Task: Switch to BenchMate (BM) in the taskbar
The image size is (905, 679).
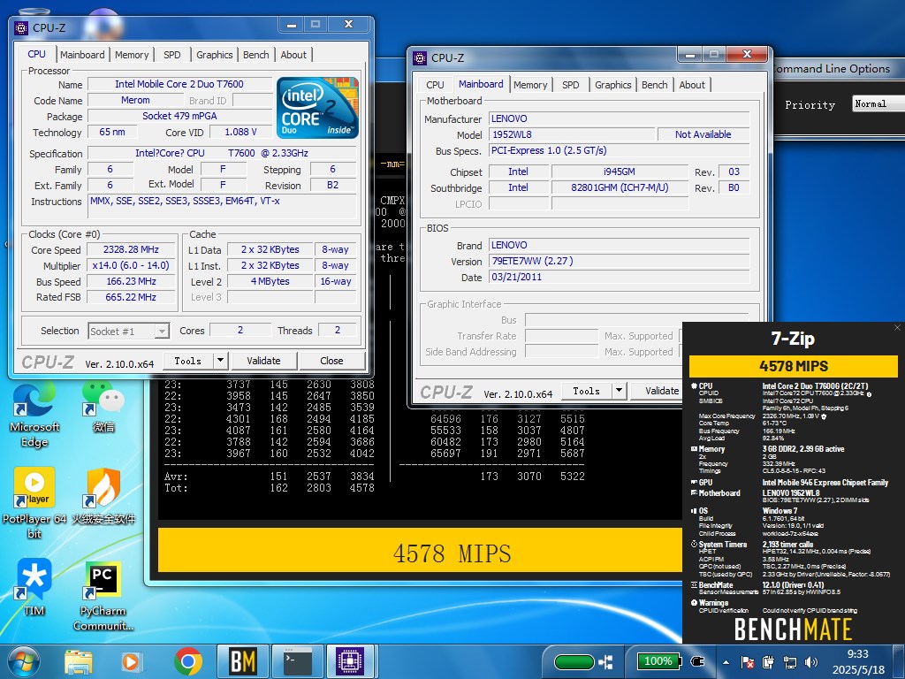Action: click(242, 661)
